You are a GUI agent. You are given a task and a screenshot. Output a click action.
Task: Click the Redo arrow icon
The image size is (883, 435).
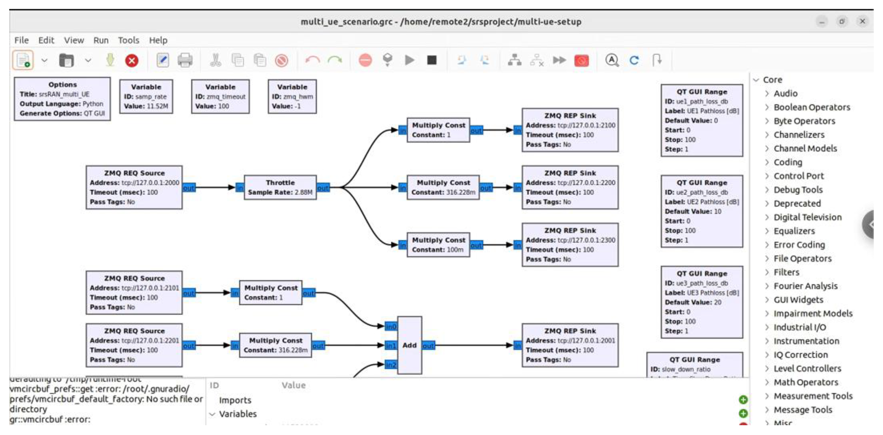coord(335,61)
